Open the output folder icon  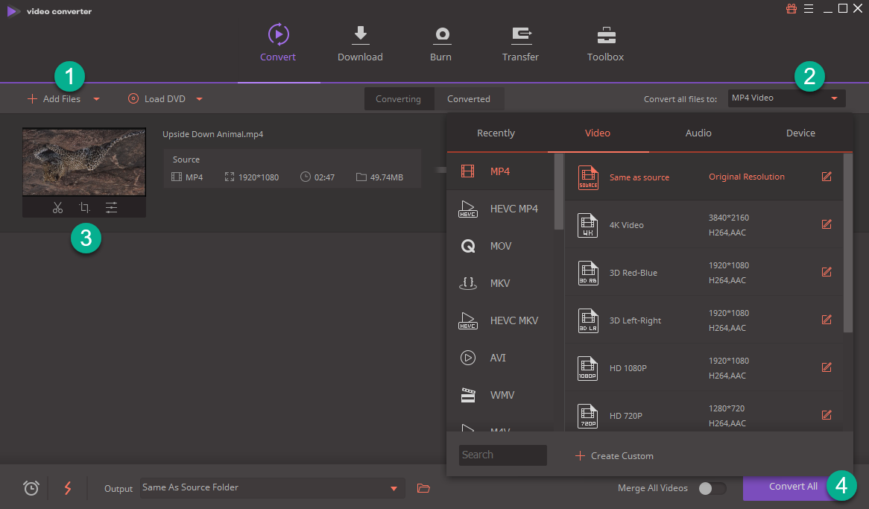coord(423,488)
